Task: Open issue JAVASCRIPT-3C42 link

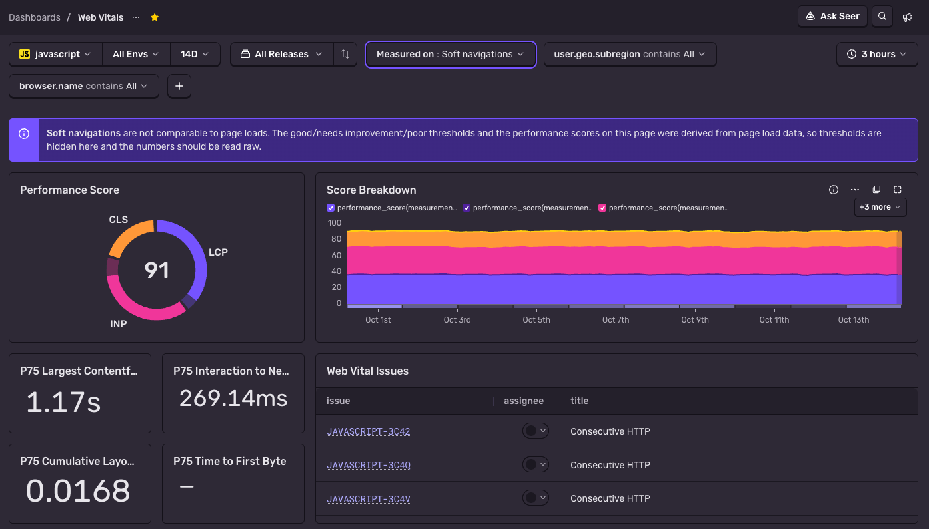Action: point(369,431)
